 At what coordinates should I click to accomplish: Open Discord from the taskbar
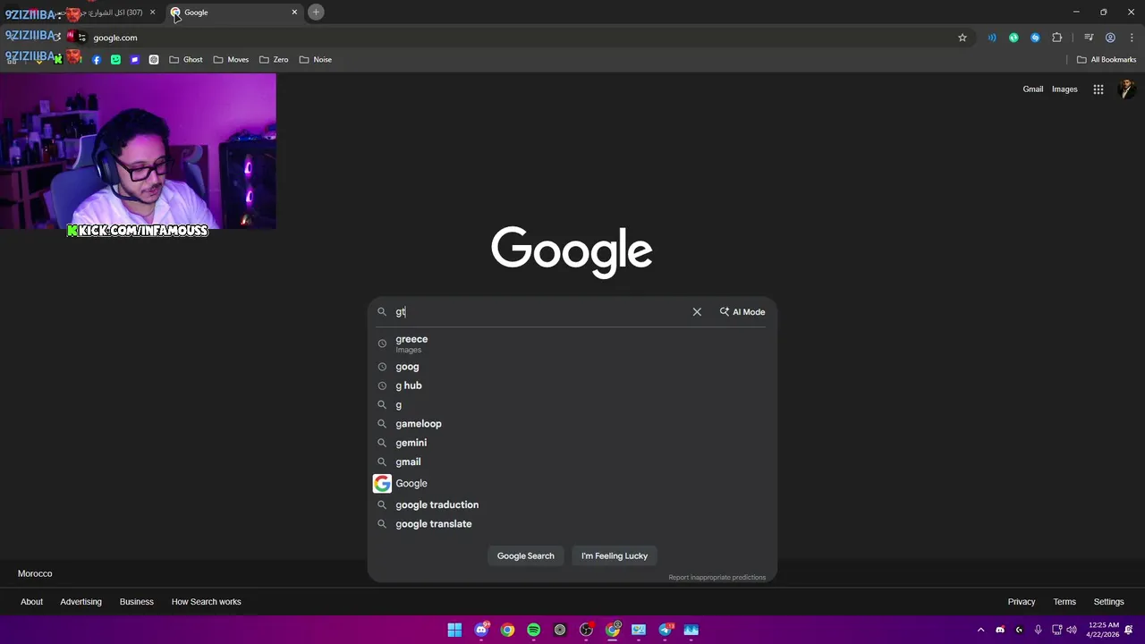coord(481,630)
